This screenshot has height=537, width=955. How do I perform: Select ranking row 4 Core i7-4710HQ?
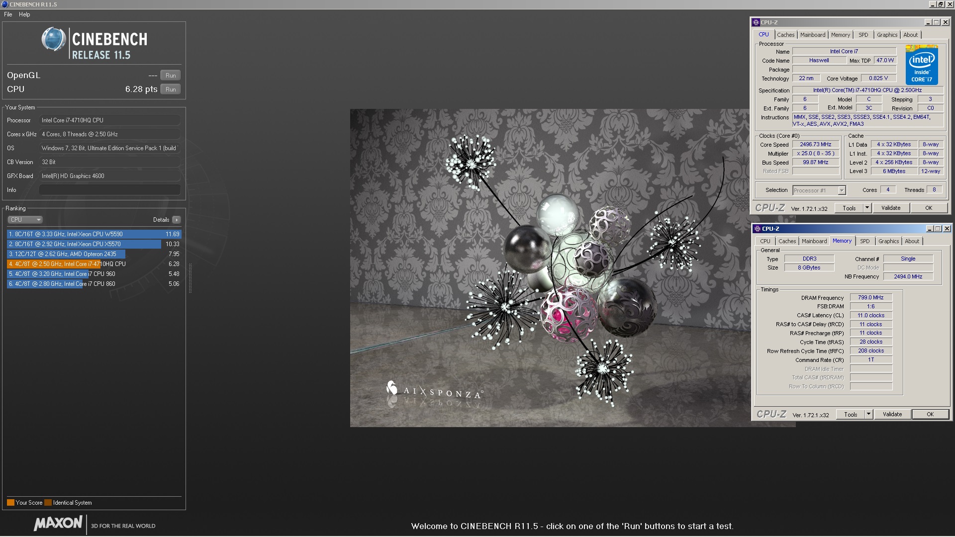(x=94, y=264)
